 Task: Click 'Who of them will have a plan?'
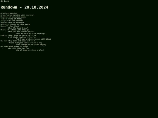(x=30, y=50)
